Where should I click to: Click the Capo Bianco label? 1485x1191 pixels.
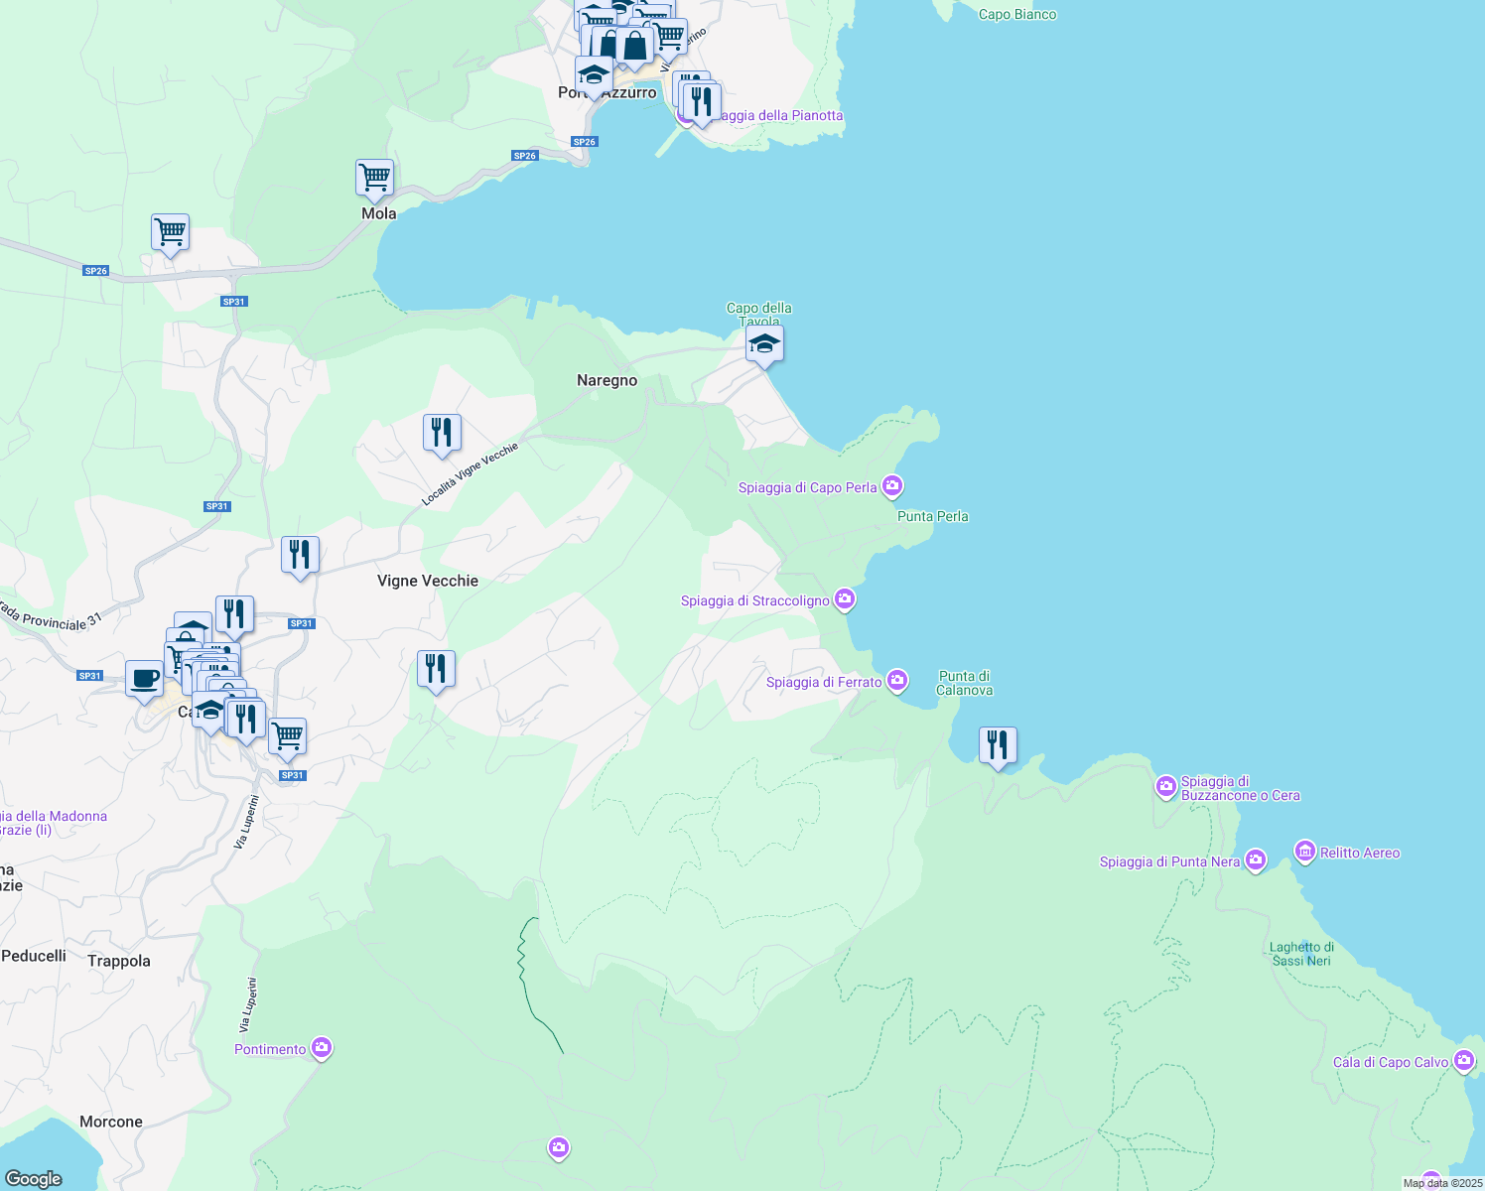coord(1017,14)
